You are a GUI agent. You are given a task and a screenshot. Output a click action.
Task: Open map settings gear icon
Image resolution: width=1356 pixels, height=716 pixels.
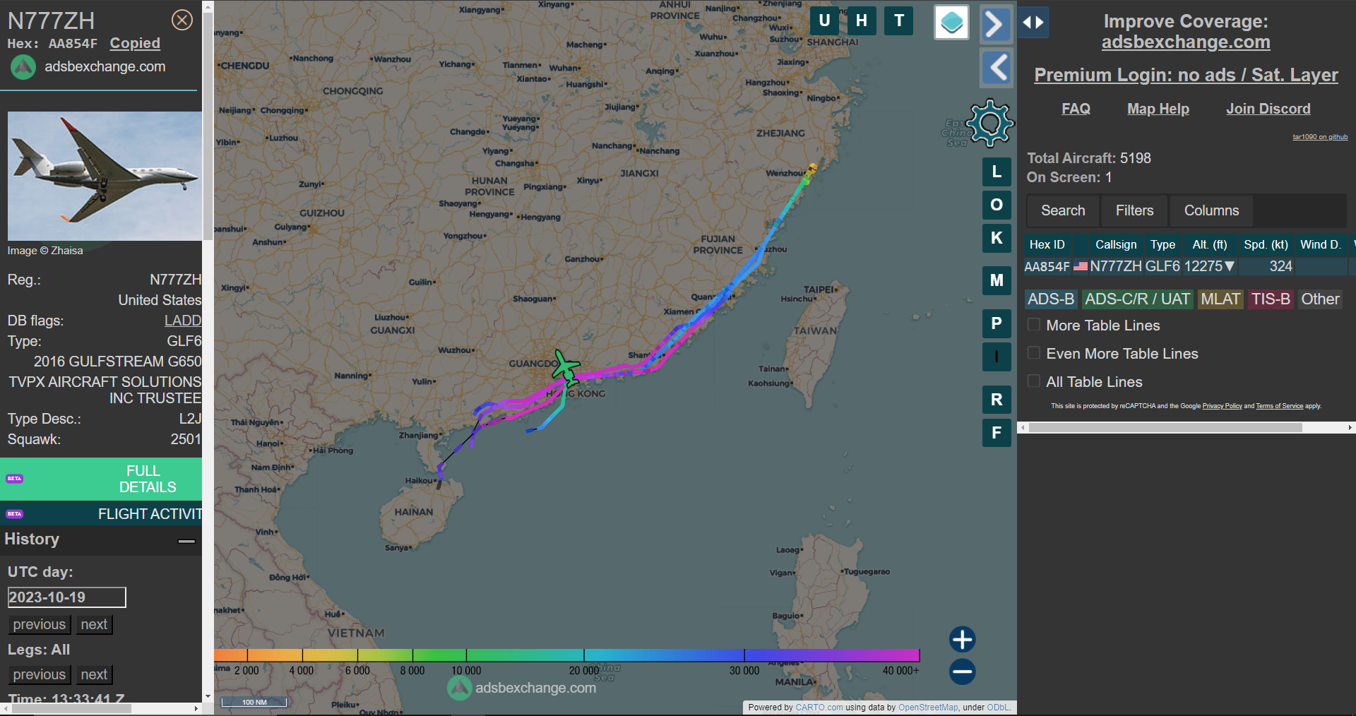(989, 123)
